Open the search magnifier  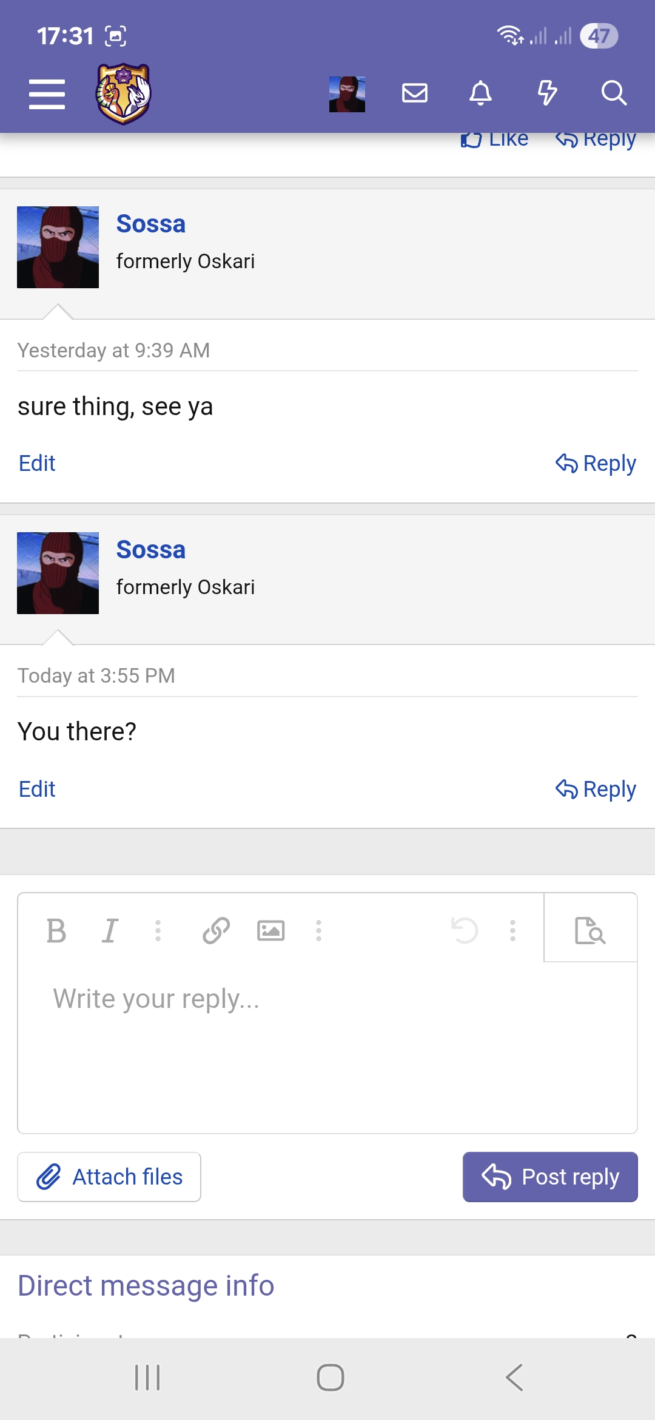point(614,93)
